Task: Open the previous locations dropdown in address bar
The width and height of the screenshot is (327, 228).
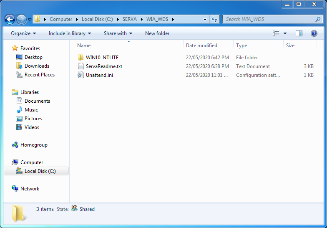Action: coord(205,19)
